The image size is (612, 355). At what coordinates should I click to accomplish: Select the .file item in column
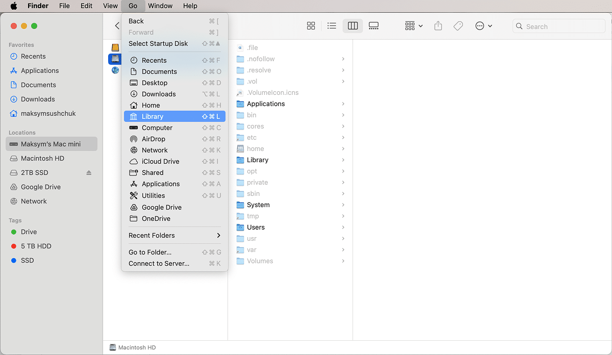(x=290, y=47)
